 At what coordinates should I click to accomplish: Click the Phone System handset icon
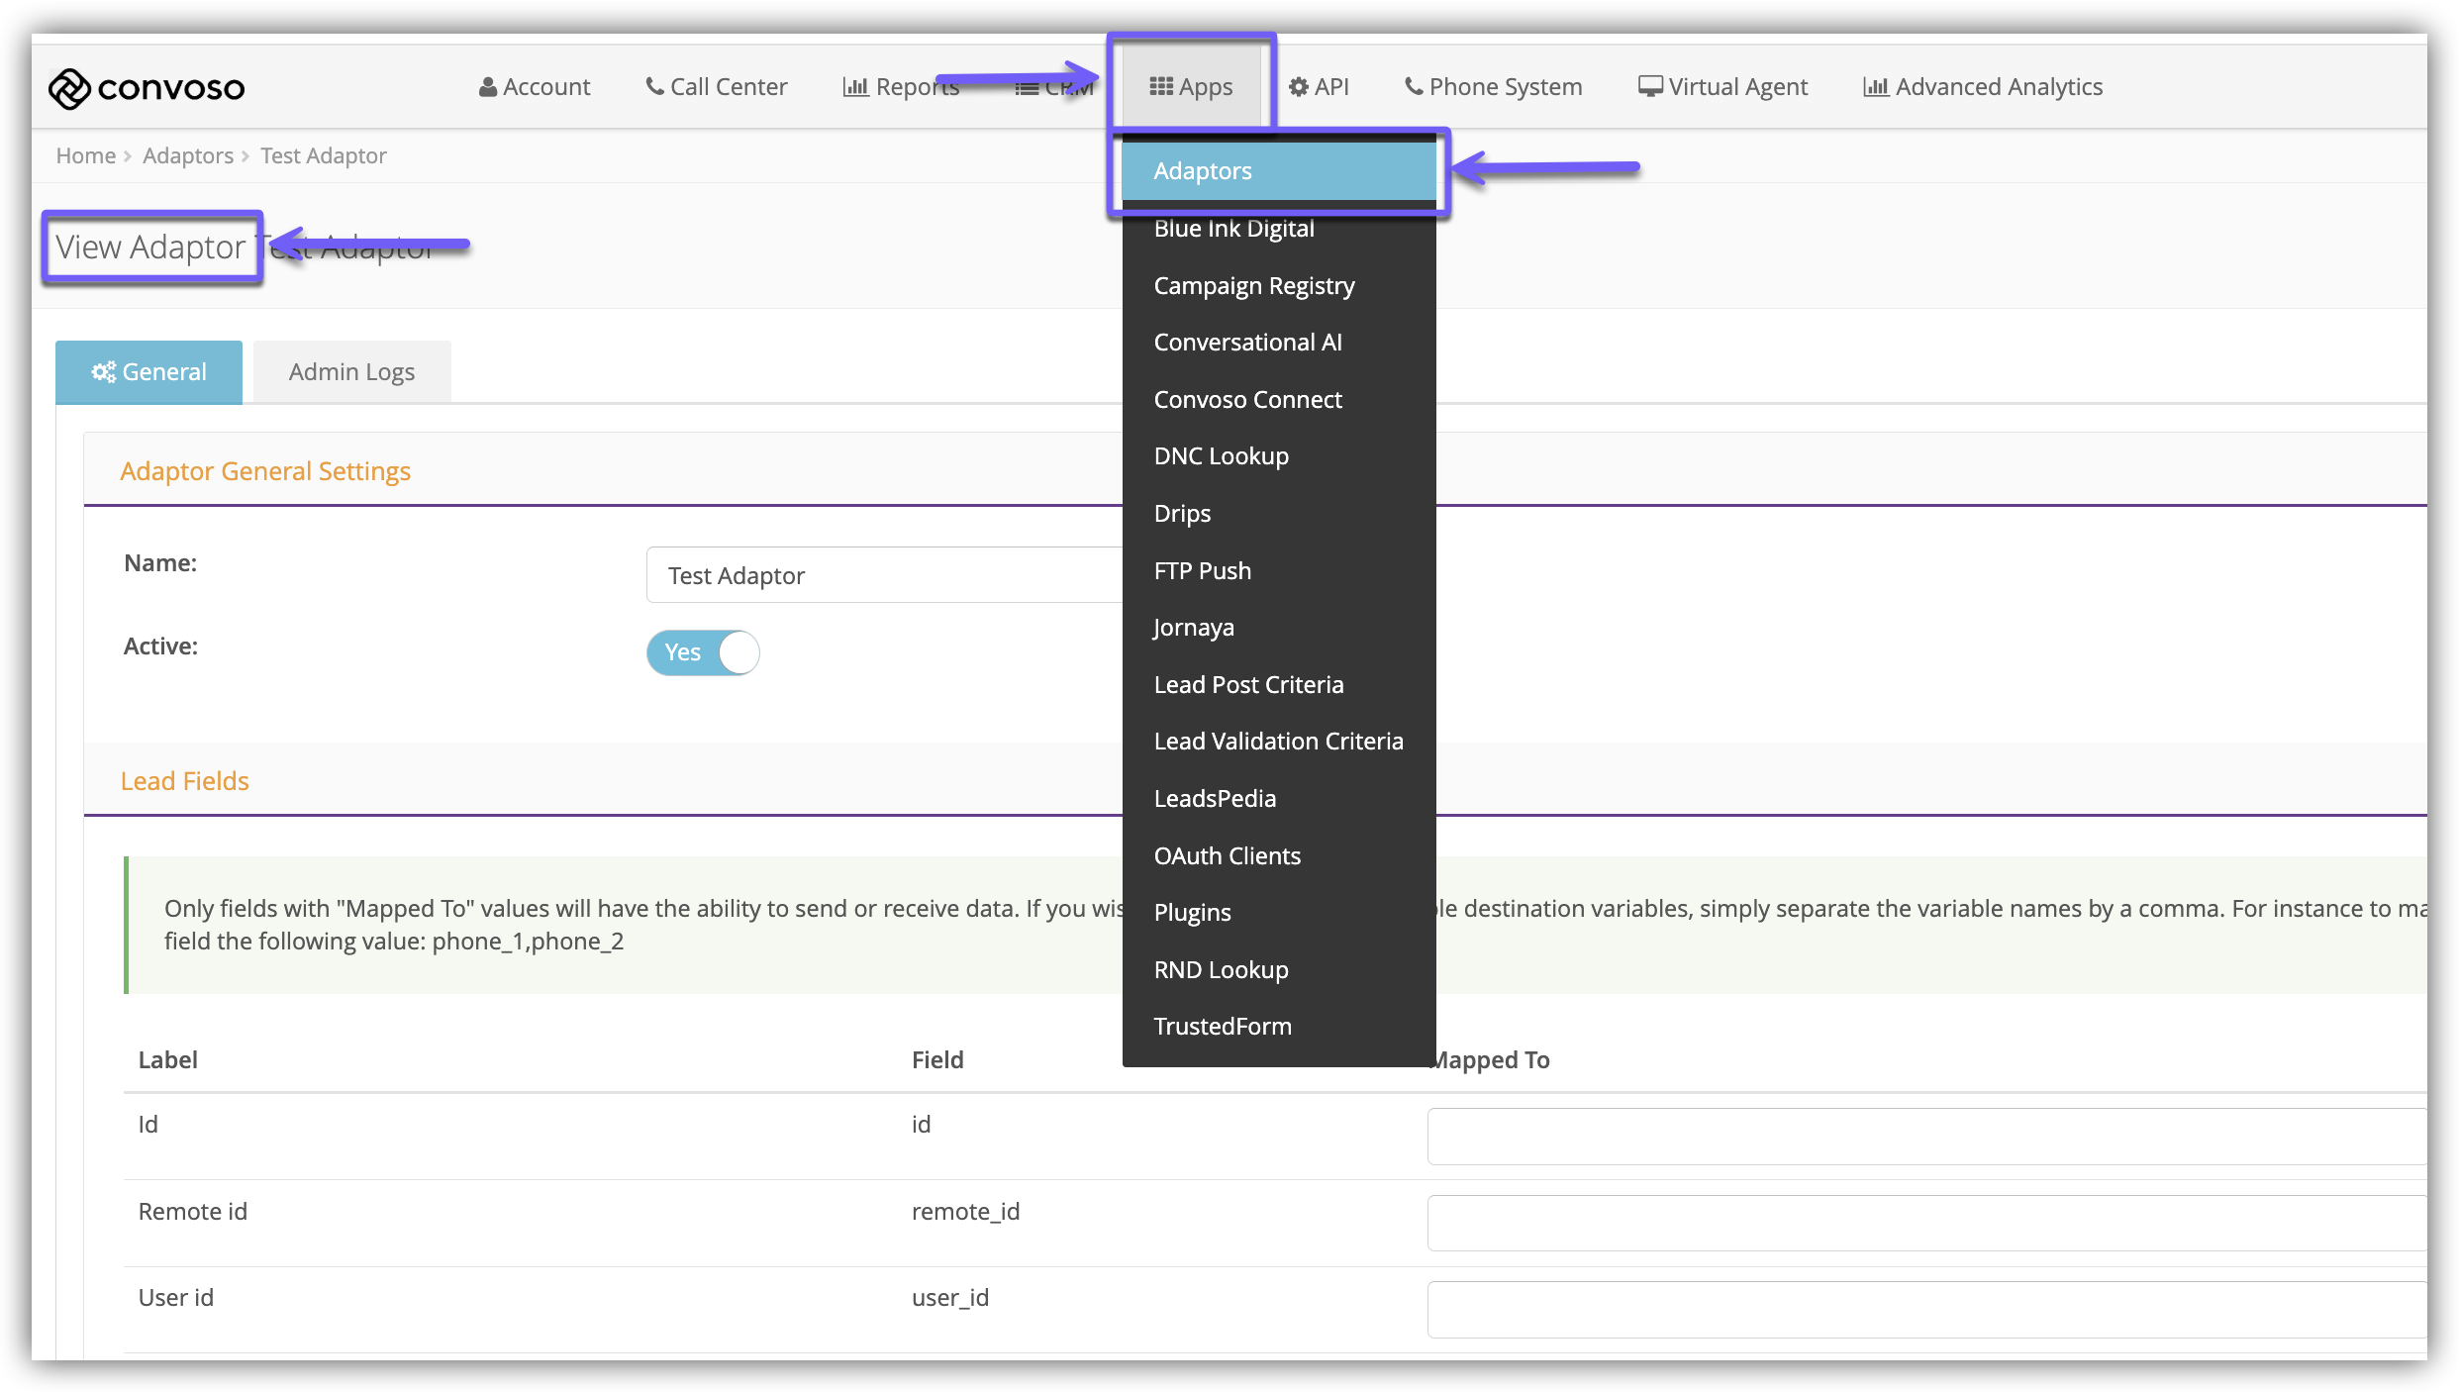pyautogui.click(x=1414, y=86)
